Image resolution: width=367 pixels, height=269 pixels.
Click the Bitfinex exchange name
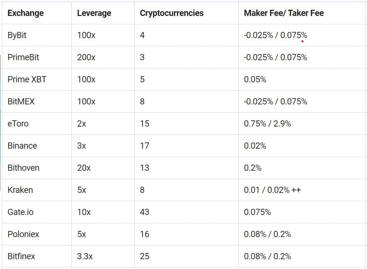click(x=21, y=257)
